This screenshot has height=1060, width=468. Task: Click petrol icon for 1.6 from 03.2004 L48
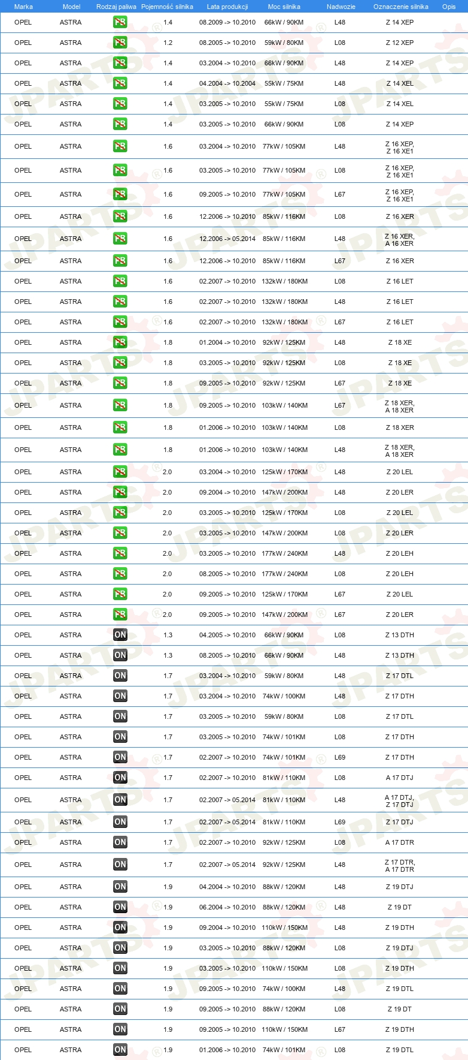(120, 146)
